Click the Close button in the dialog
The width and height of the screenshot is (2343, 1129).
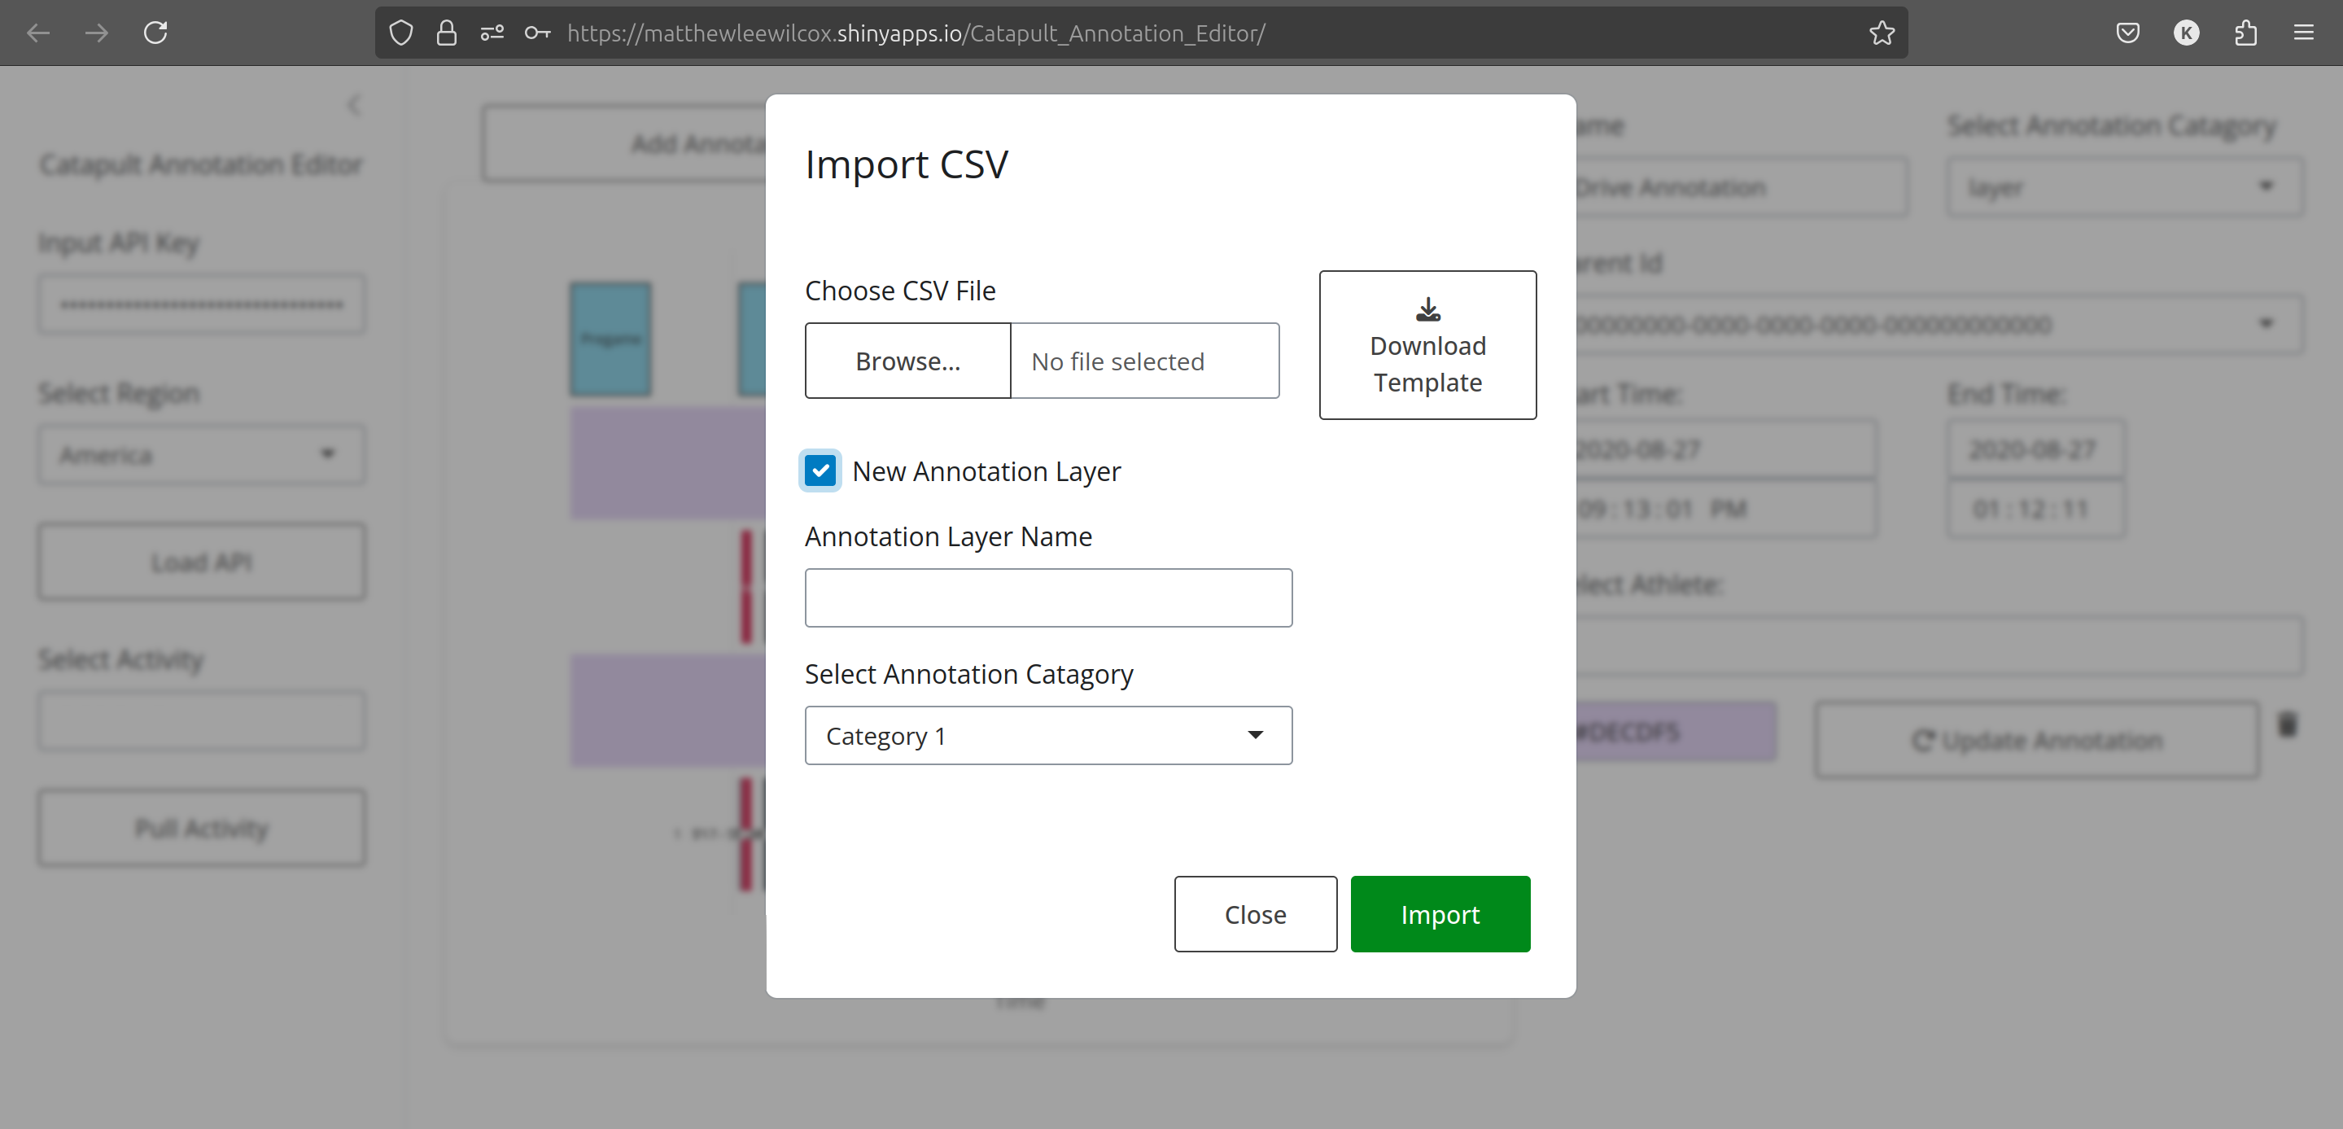1255,914
